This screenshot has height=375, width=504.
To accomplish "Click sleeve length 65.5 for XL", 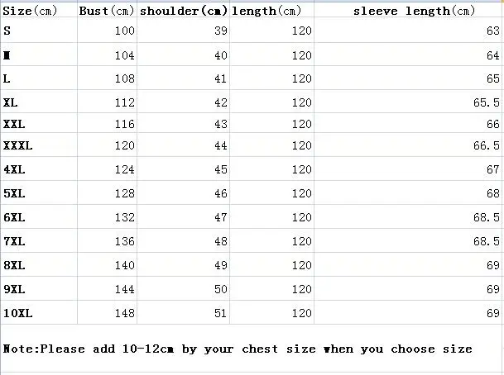I will point(487,102).
